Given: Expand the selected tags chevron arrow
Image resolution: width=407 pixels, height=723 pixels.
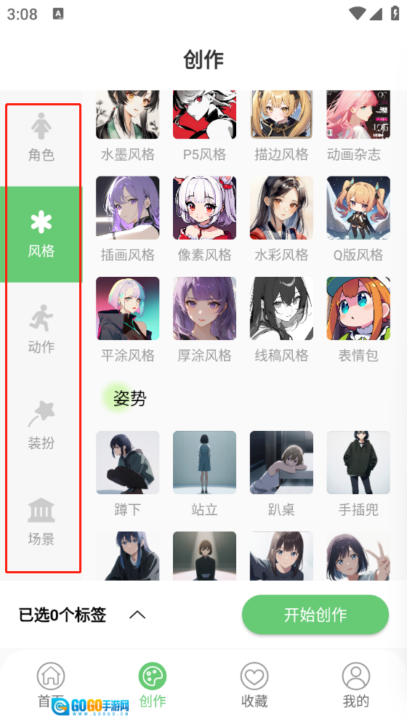Looking at the screenshot, I should [x=137, y=615].
